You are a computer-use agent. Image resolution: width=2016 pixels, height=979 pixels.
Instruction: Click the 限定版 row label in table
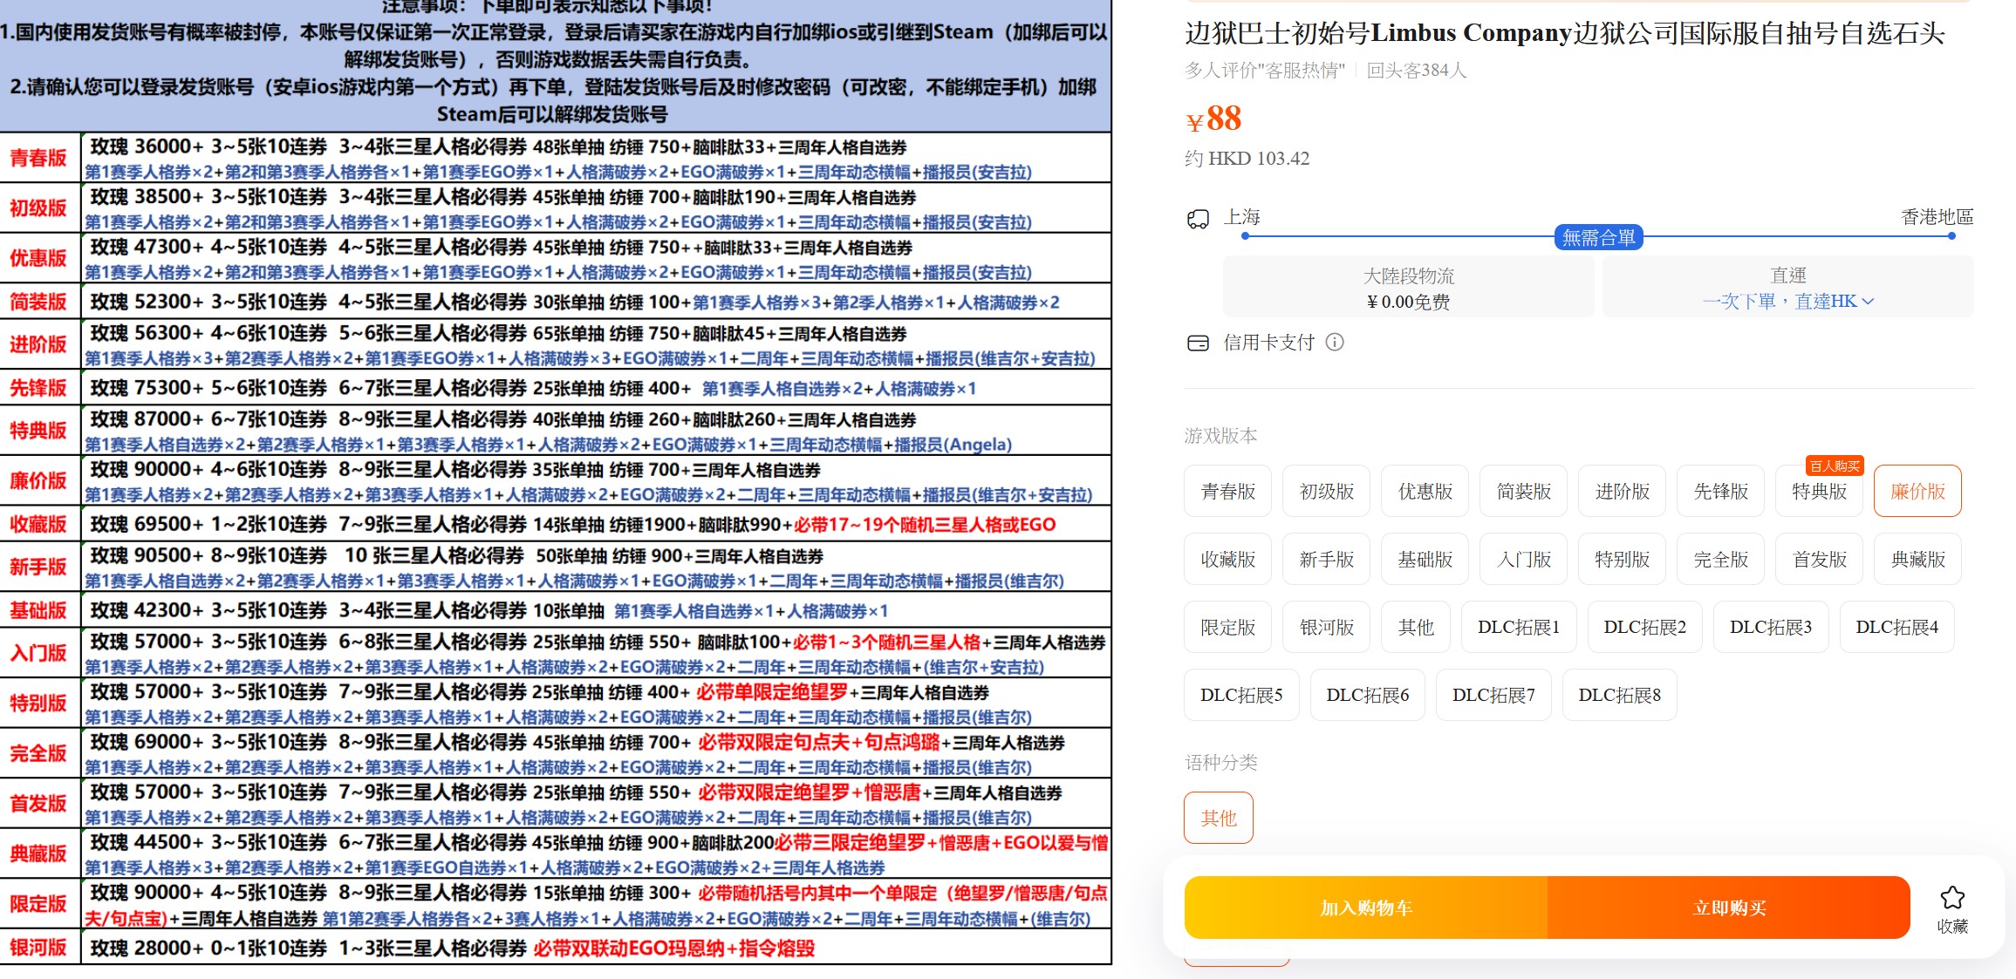pyautogui.click(x=38, y=904)
